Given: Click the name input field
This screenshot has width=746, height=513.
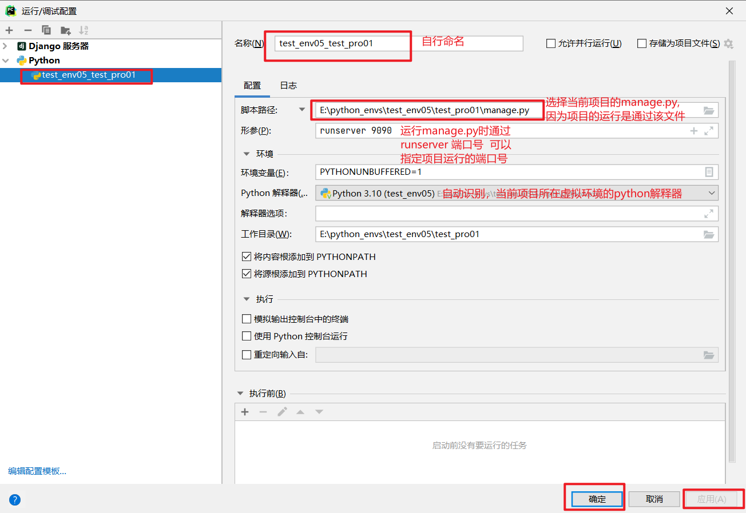Looking at the screenshot, I should (x=399, y=43).
